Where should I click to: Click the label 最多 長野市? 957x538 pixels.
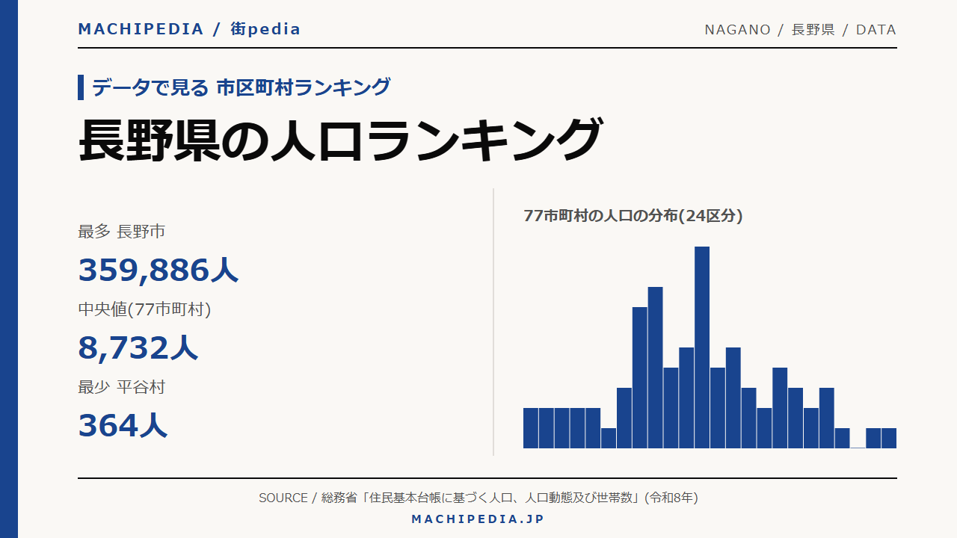[121, 232]
